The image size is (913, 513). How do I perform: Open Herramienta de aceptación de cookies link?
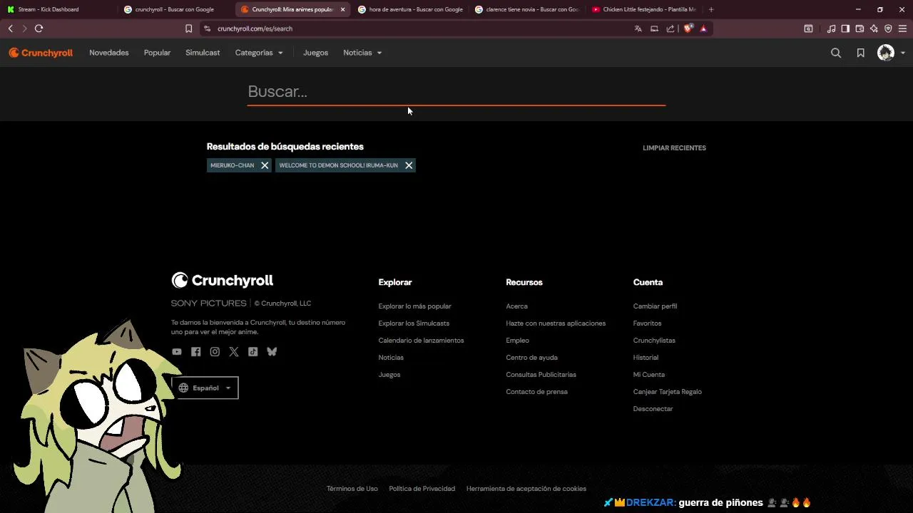pos(526,489)
